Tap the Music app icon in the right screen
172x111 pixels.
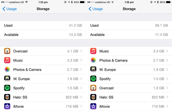[93, 51]
